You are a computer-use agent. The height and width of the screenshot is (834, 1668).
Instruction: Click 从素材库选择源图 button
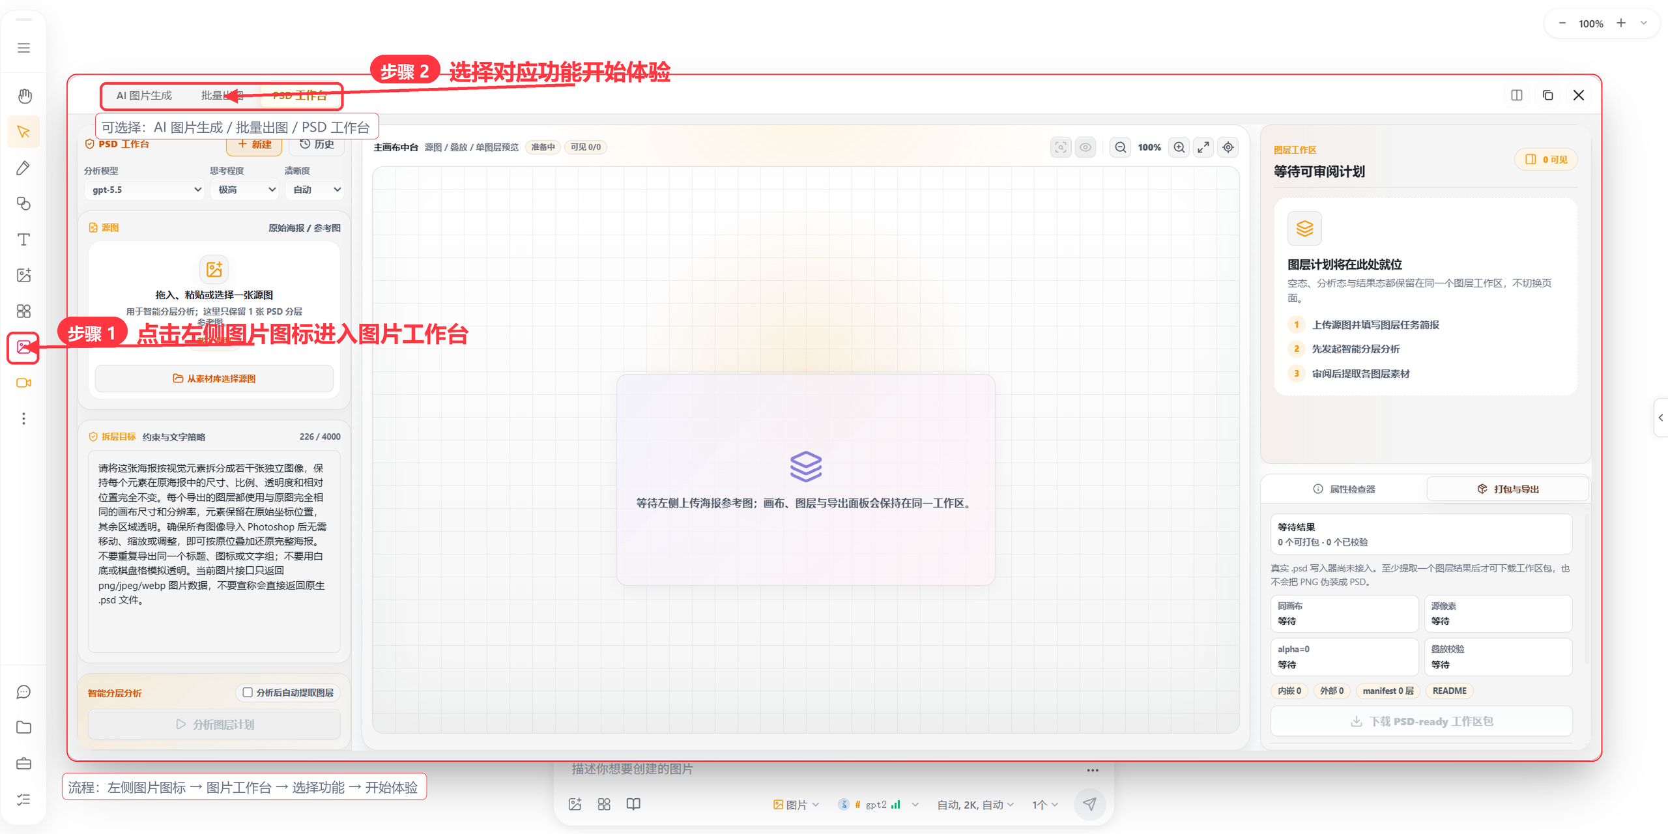point(214,379)
